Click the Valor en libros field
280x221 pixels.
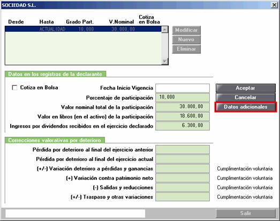click(183, 116)
